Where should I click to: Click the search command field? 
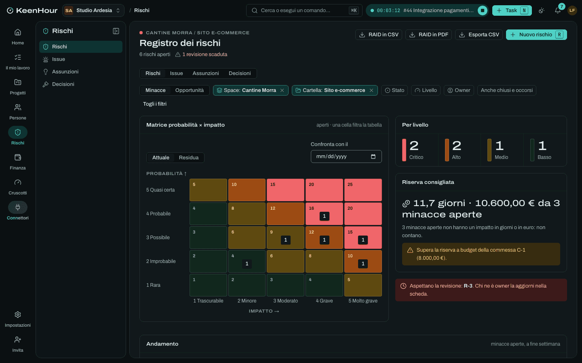(304, 10)
